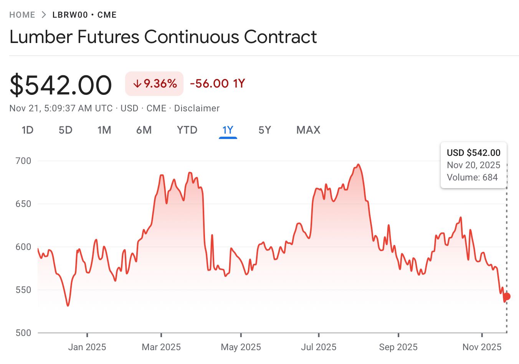Image resolution: width=519 pixels, height=364 pixels.
Task: Click the USD $542.00 chart tooltip
Action: point(473,165)
